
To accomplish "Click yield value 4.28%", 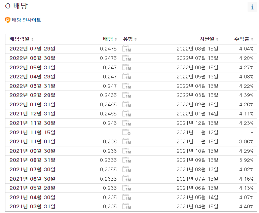I will 246,58.
